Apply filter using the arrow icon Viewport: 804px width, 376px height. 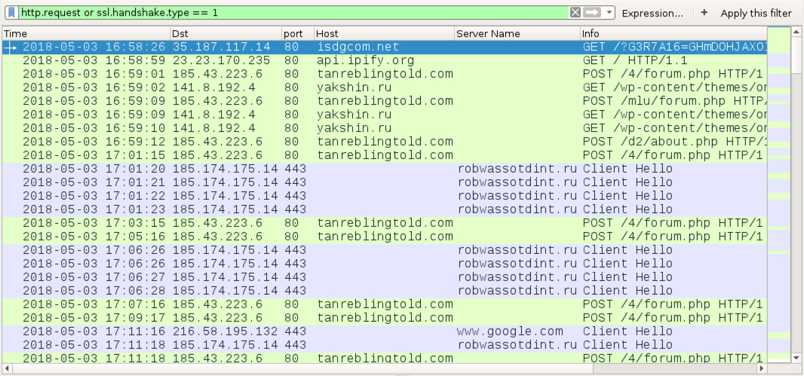[592, 12]
